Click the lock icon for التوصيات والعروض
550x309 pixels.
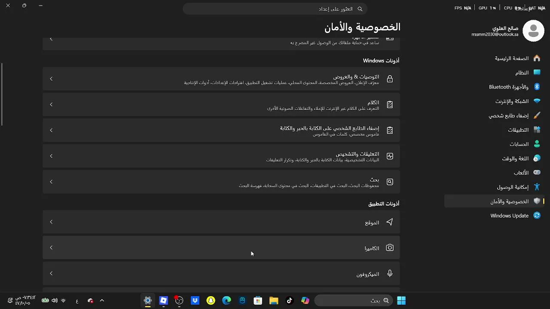pyautogui.click(x=390, y=79)
